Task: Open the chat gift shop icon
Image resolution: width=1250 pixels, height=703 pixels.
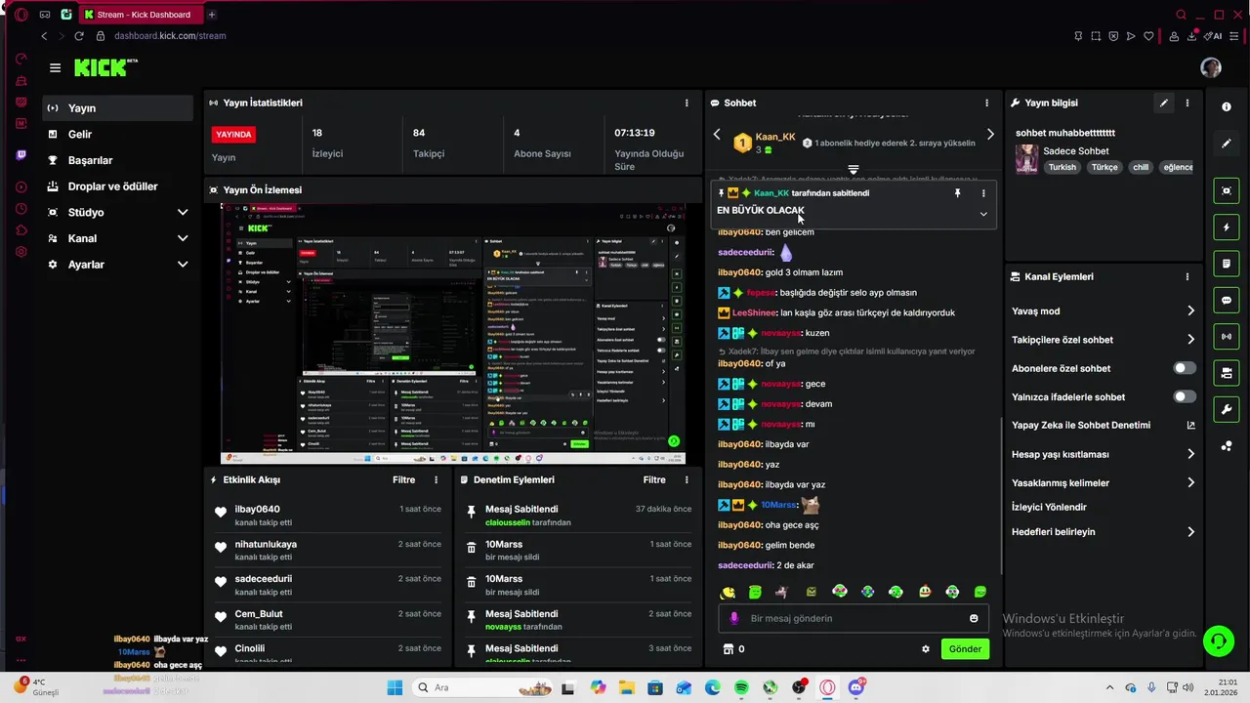Action: 728,649
